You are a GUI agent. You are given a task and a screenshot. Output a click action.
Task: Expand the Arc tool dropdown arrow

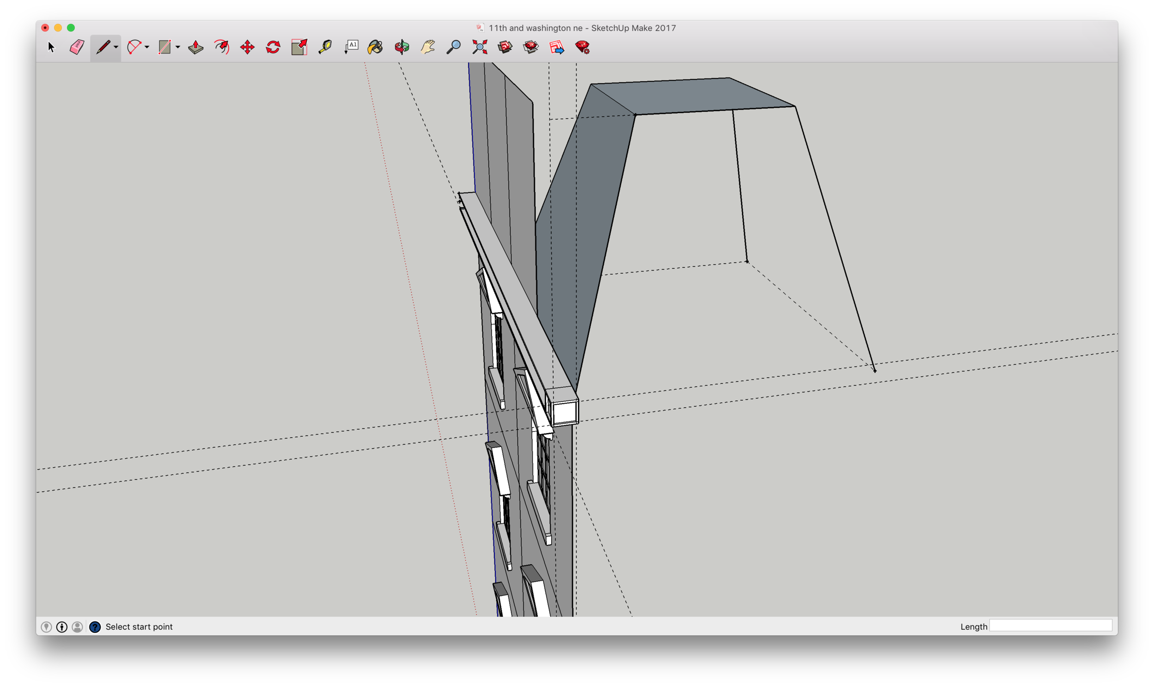147,47
